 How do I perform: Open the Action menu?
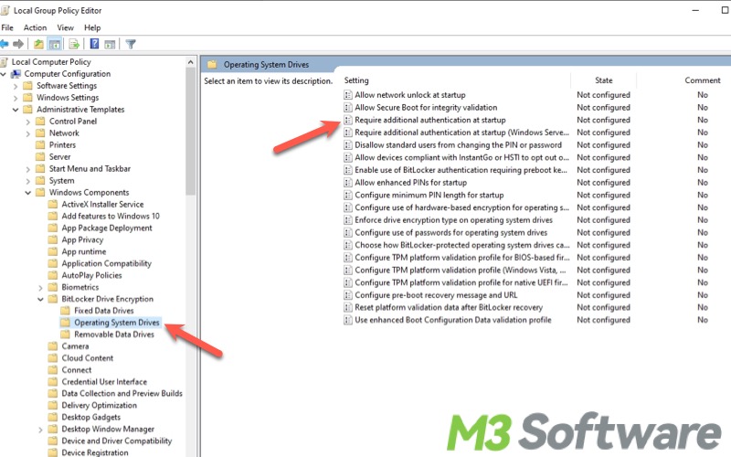[x=35, y=27]
